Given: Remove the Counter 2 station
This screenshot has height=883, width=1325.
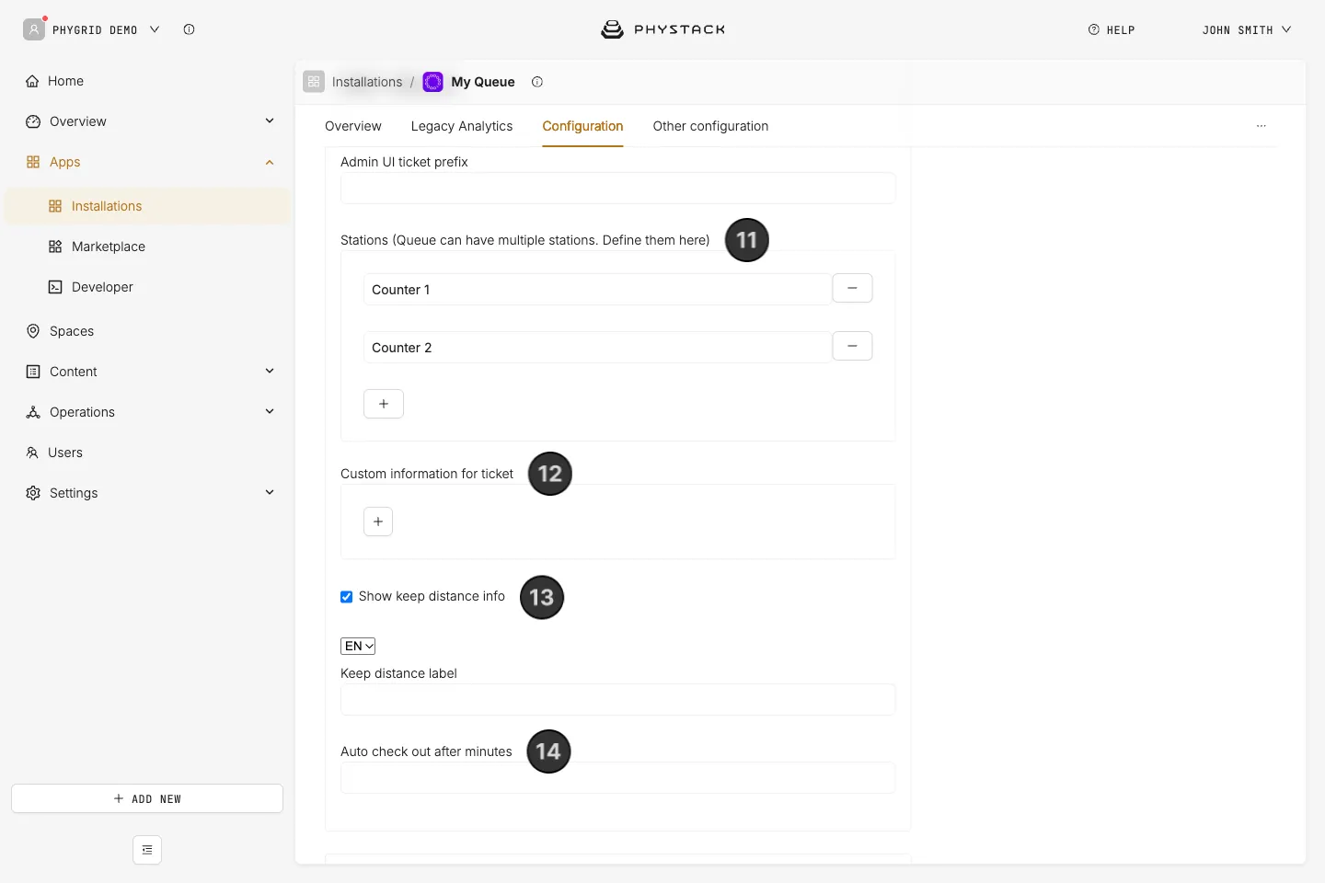Looking at the screenshot, I should pyautogui.click(x=852, y=346).
